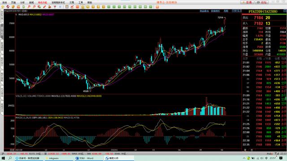Click the red funnel filter icon
The image size is (287, 161).
(55, 7)
